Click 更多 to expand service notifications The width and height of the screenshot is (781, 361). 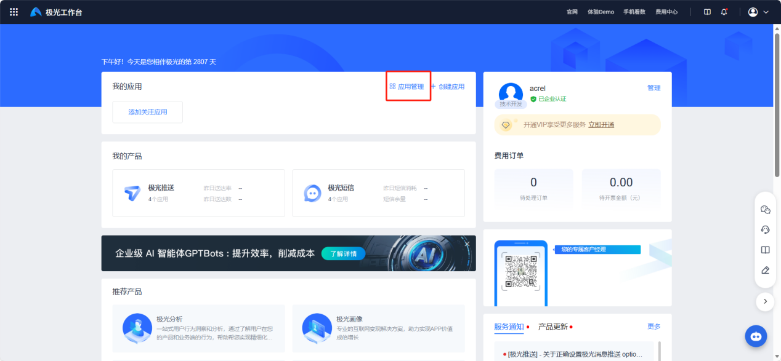pos(654,327)
